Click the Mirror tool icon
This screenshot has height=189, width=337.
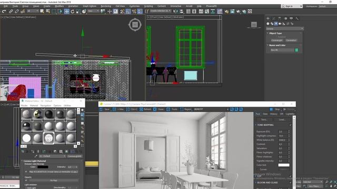pos(175,12)
